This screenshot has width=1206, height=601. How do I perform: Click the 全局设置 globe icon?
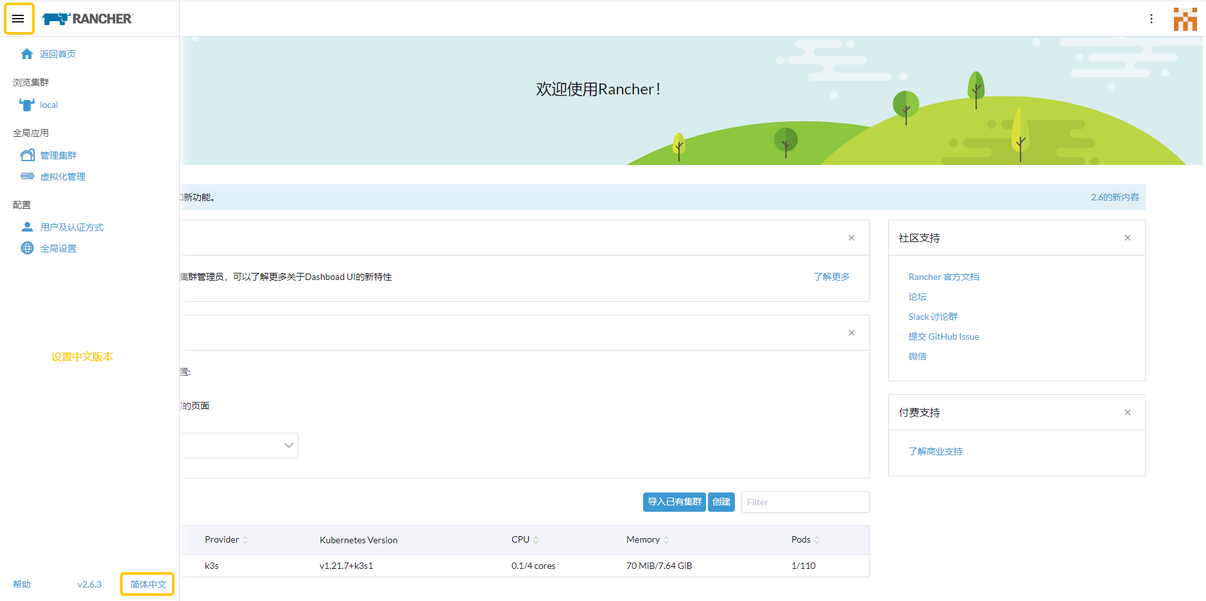point(27,248)
